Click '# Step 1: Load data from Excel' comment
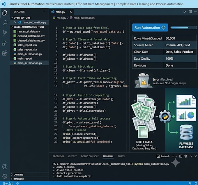The height and width of the screenshot is (185, 198). 86,28
